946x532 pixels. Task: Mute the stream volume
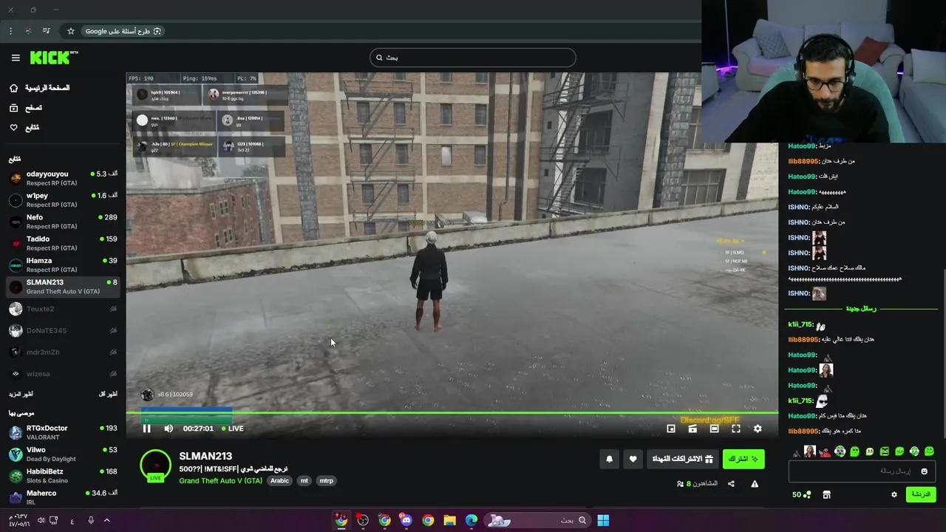pyautogui.click(x=169, y=429)
